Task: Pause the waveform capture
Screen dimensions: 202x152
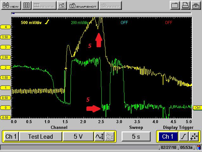Action: [x=27, y=5]
